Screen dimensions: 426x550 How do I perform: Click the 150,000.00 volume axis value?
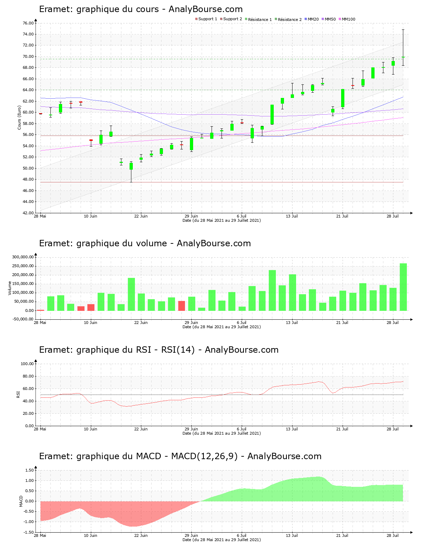pyautogui.click(x=23, y=284)
